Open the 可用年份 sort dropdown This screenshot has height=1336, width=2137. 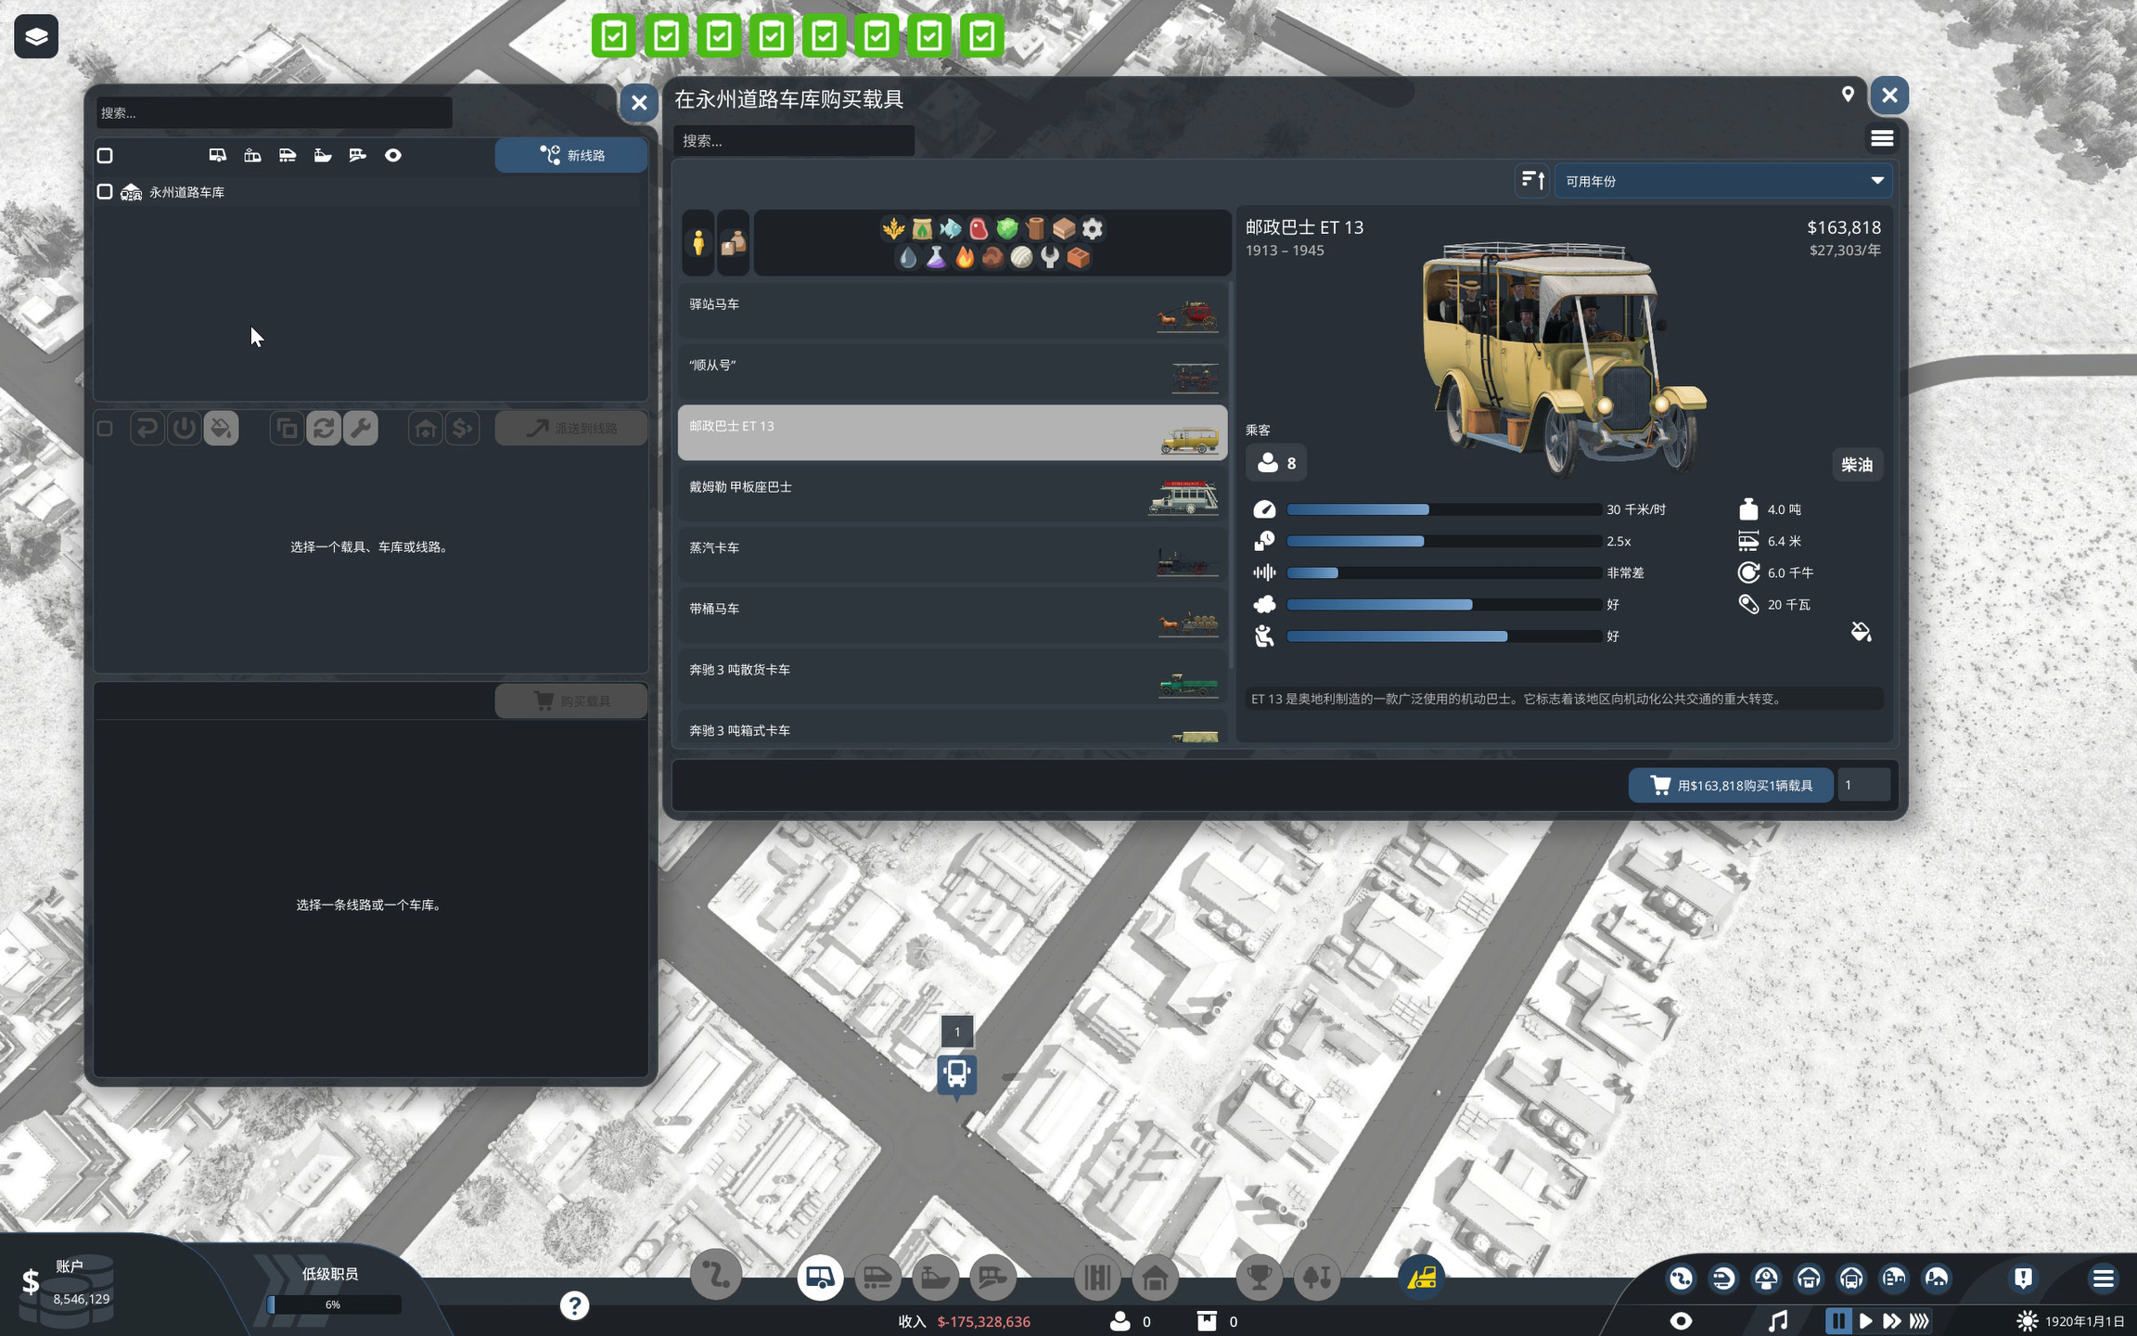pyautogui.click(x=1723, y=180)
